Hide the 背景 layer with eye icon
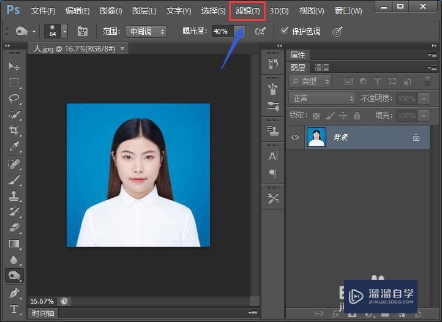Image resolution: width=442 pixels, height=322 pixels. point(295,137)
